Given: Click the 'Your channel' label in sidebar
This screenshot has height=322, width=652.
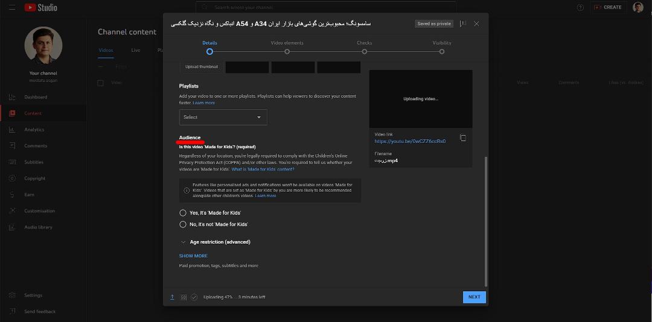Looking at the screenshot, I should pyautogui.click(x=43, y=73).
